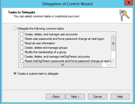The width and height of the screenshot is (135, 104).
Task: Check 'Create, delete, and manage user accounts'
Action: 22,34
